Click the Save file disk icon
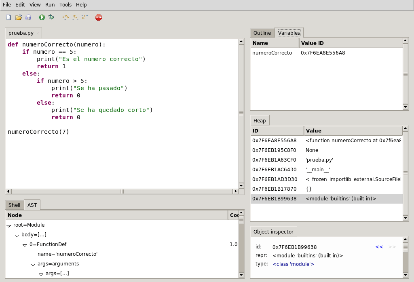Screen dimensions: 414x282 [28, 17]
